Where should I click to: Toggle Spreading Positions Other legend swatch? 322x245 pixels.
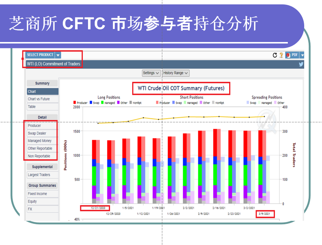click(x=275, y=102)
